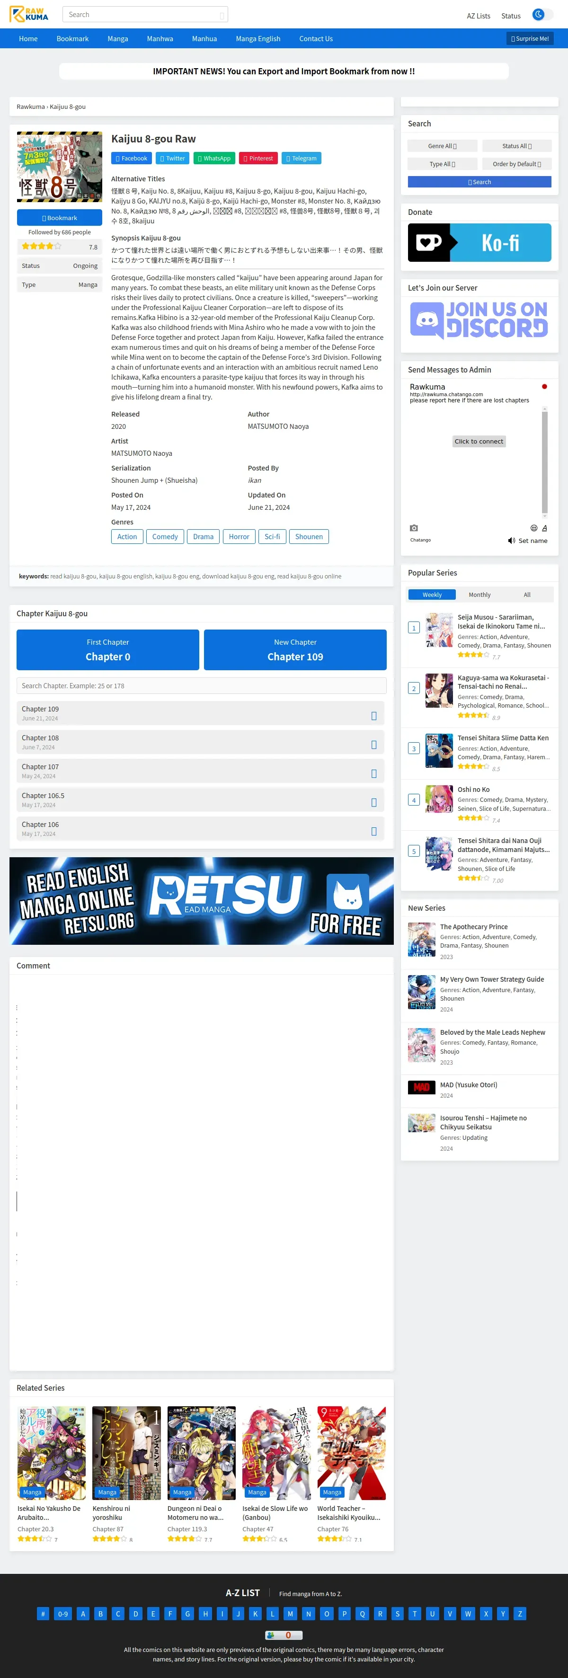Open Manhwa in the navigation bar

point(160,38)
